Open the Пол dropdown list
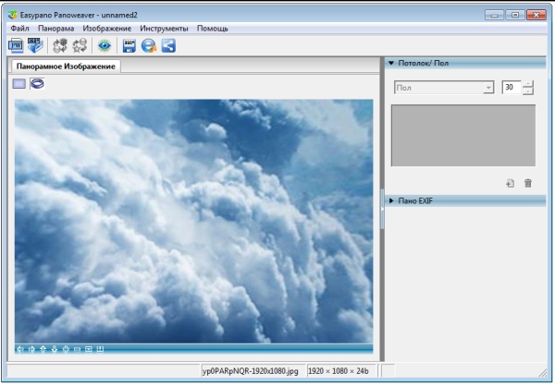The width and height of the screenshot is (555, 385). point(488,88)
